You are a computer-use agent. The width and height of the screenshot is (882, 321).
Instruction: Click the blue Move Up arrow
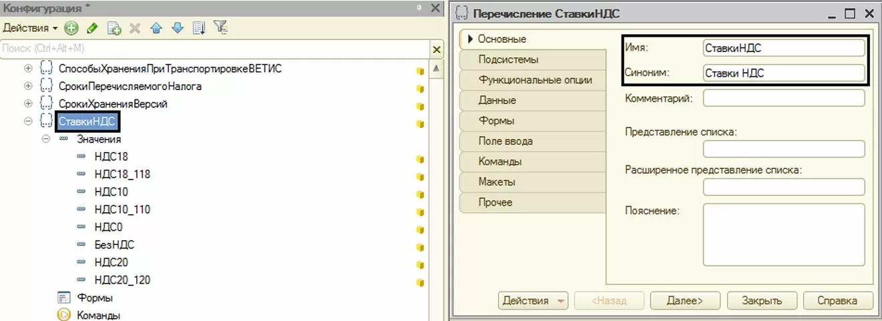[x=156, y=28]
